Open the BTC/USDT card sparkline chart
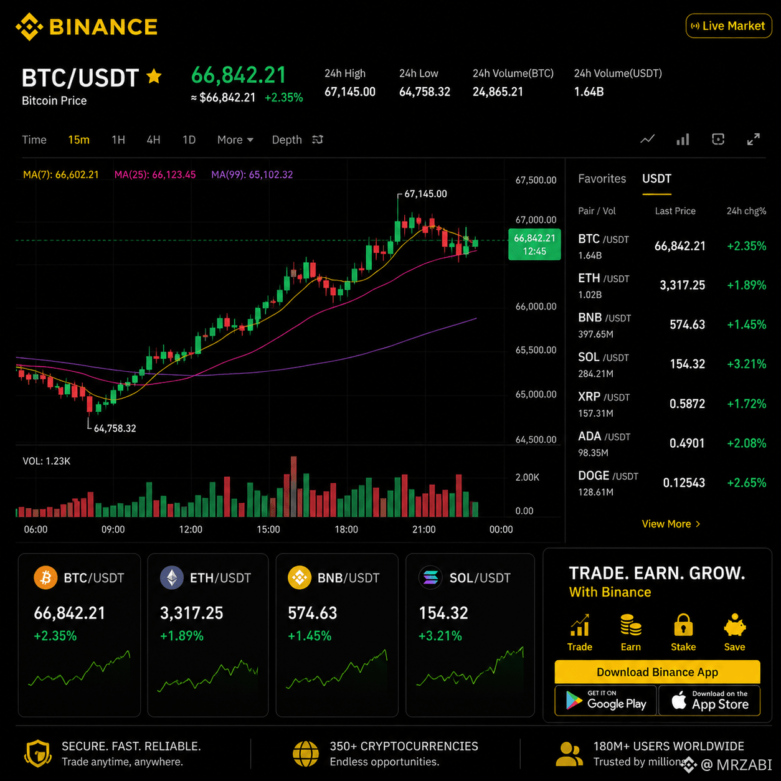Image resolution: width=781 pixels, height=781 pixels. (x=79, y=670)
